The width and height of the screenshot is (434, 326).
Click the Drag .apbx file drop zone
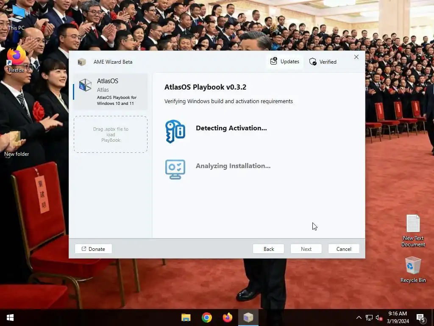point(111,135)
